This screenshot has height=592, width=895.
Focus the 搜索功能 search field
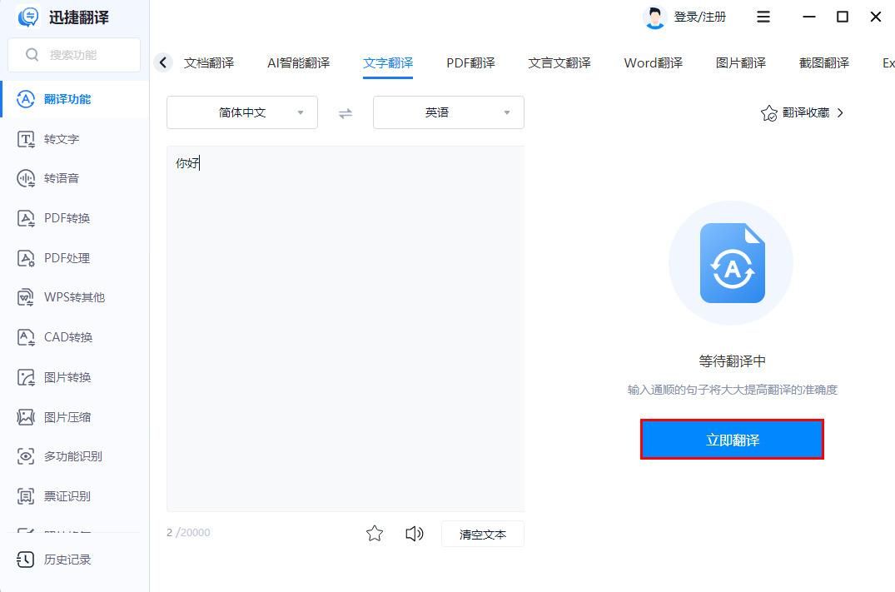tap(74, 55)
